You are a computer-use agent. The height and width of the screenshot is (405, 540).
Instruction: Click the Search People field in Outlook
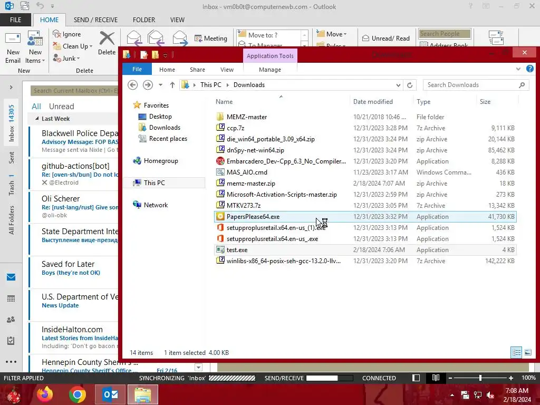click(x=445, y=34)
